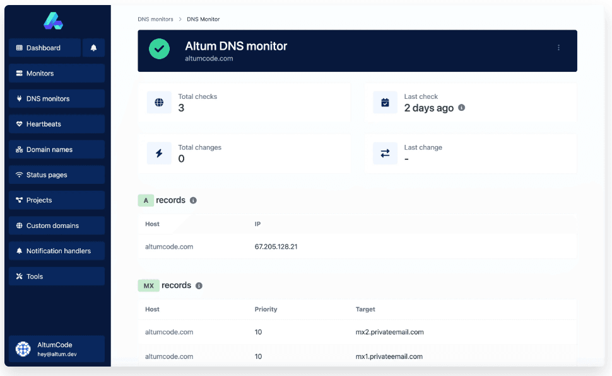Click the Total changes lightning icon
The image size is (612, 376).
point(159,153)
